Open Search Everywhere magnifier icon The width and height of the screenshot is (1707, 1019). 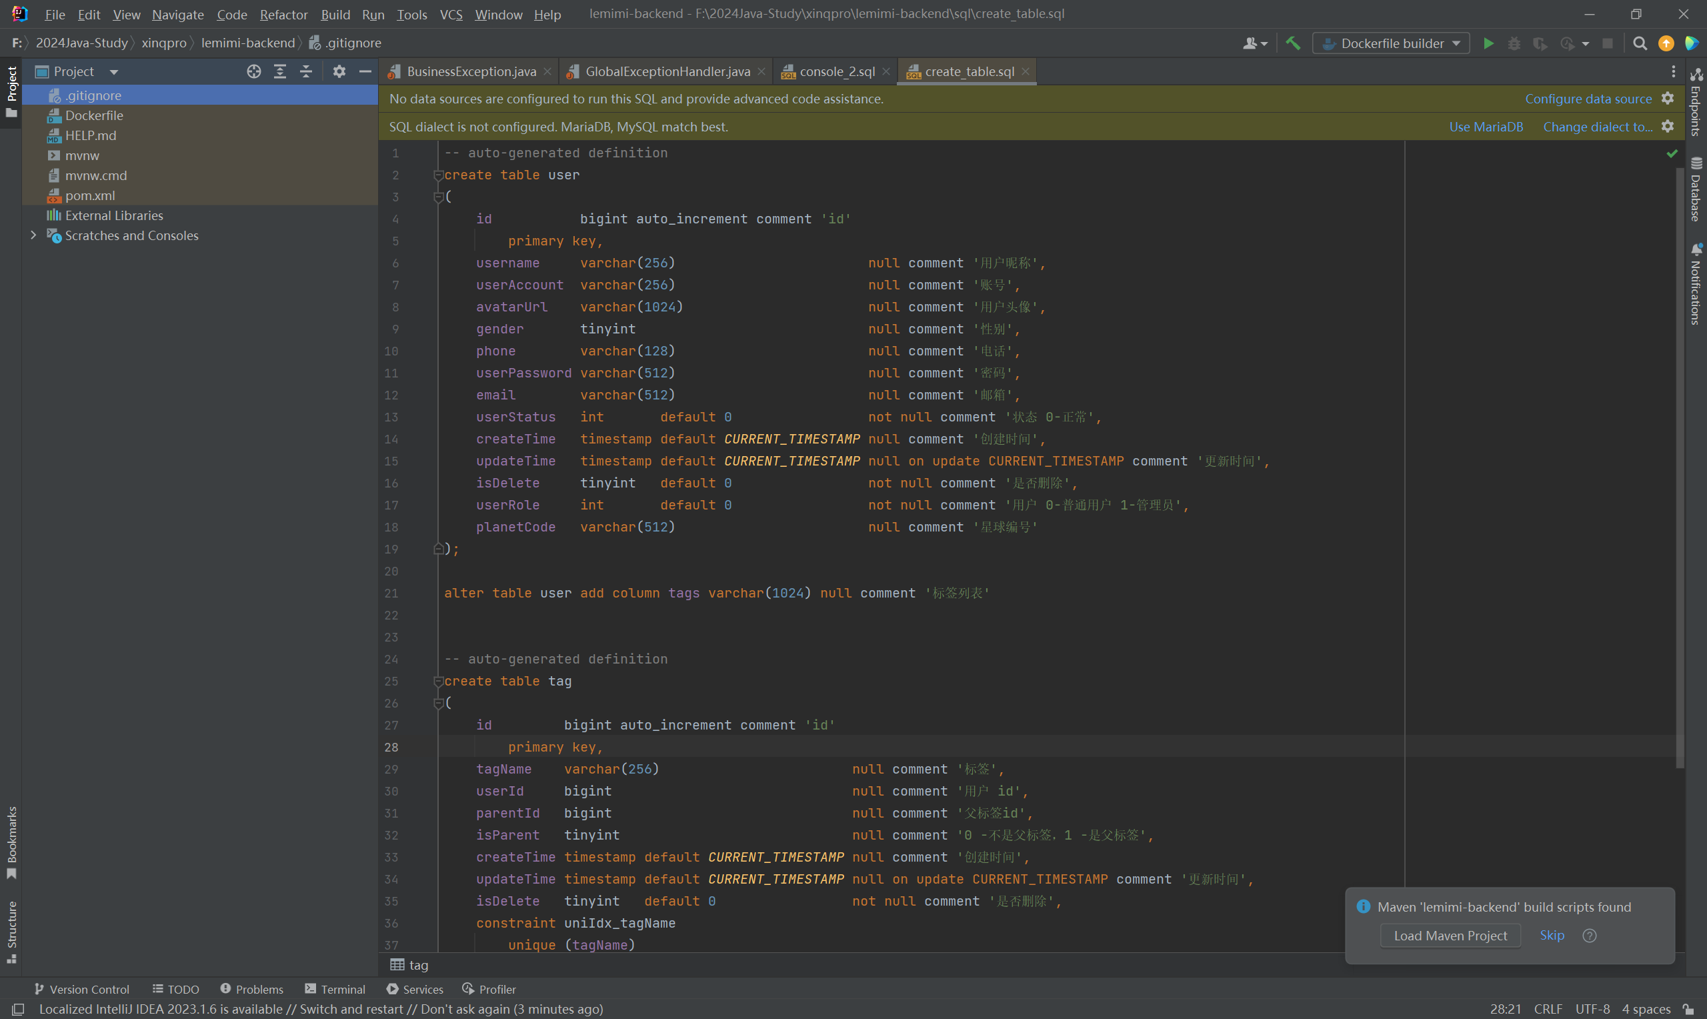tap(1640, 43)
